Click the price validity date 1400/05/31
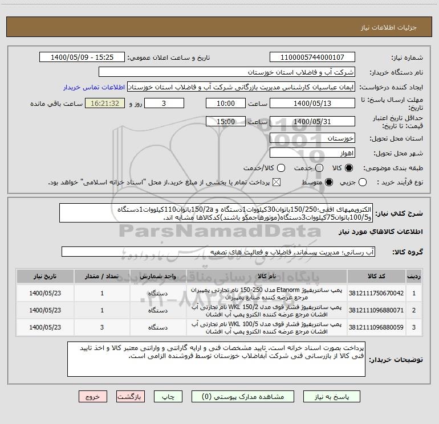Screen dimensions: 439x424 point(312,121)
